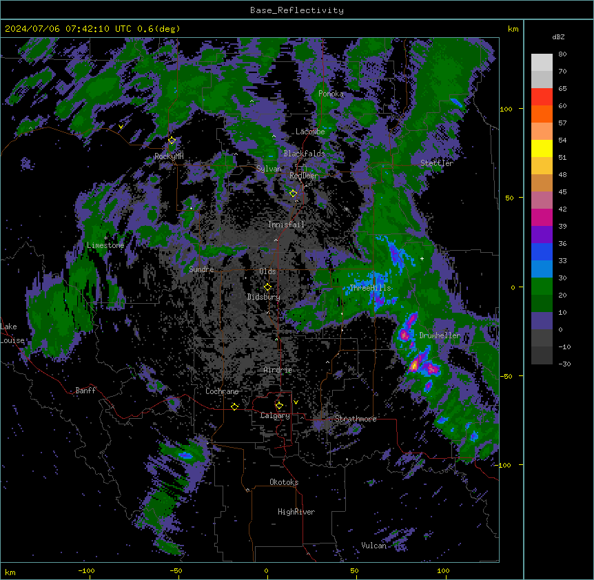Click the Blackfalds label
594x580 pixels.
(x=304, y=154)
